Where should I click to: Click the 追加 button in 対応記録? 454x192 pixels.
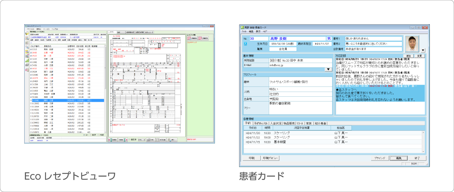point(409,56)
